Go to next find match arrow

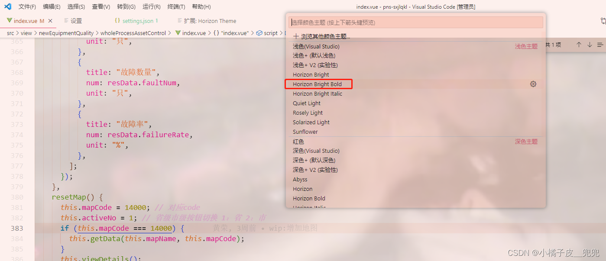tap(590, 45)
